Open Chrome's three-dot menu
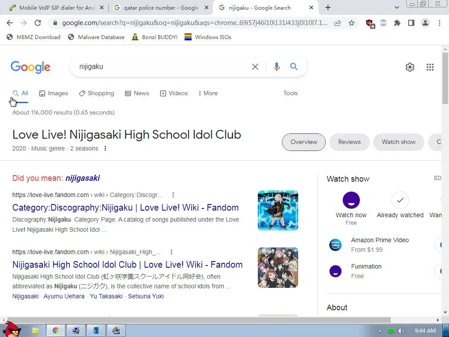 coord(439,23)
